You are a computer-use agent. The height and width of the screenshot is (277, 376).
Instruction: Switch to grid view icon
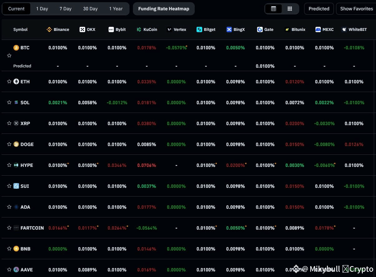click(x=290, y=9)
